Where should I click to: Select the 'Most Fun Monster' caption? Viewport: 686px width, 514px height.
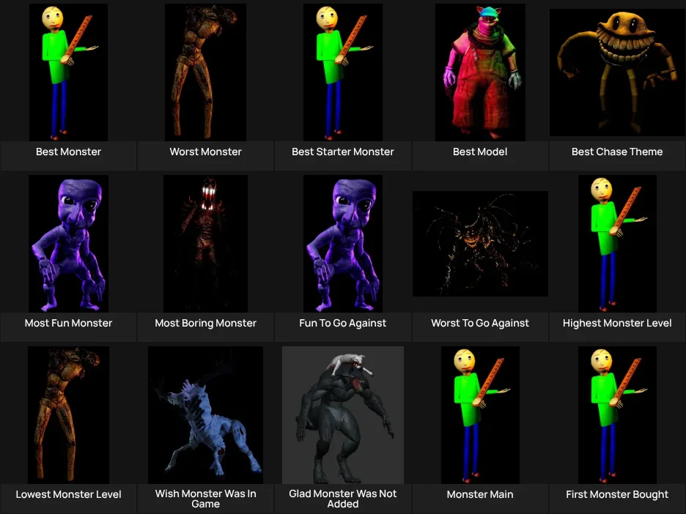68,323
